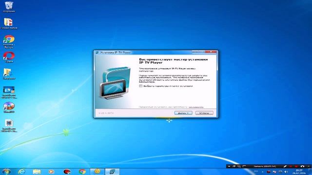This screenshot has height=175, width=312.
Task: Open the taskbar clock and date
Action: click(299, 172)
